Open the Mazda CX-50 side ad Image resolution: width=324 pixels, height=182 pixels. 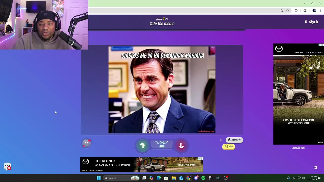tap(298, 94)
